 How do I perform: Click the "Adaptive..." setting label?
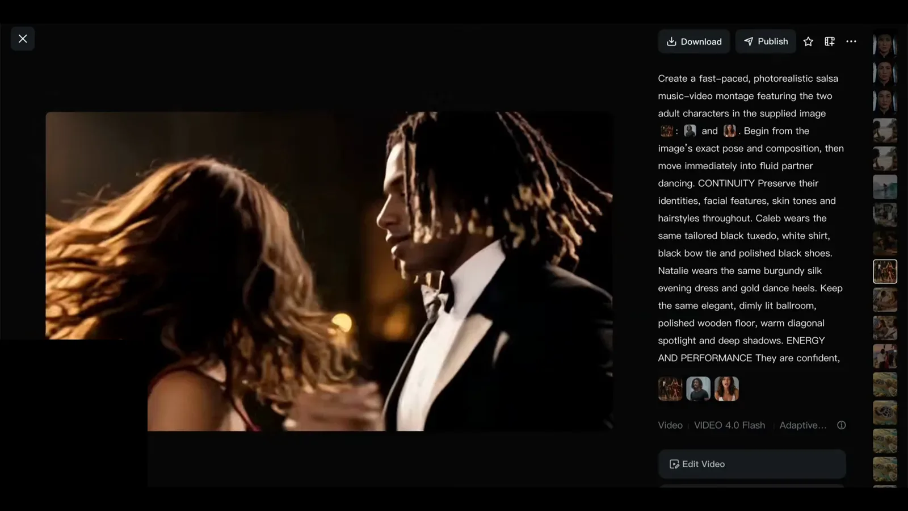(x=803, y=425)
